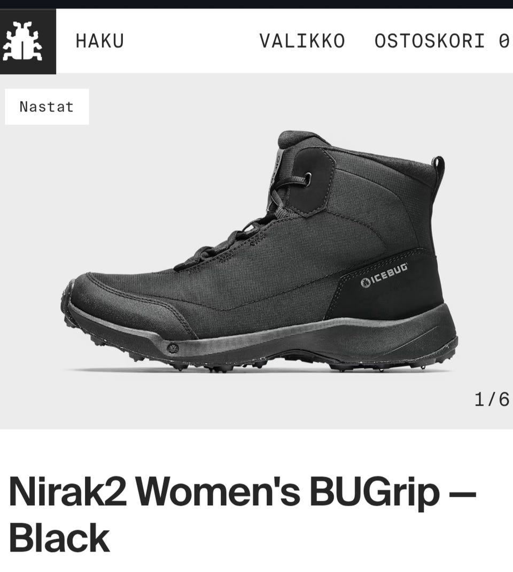
Task: Select the Nastat tag label
Action: [x=46, y=107]
